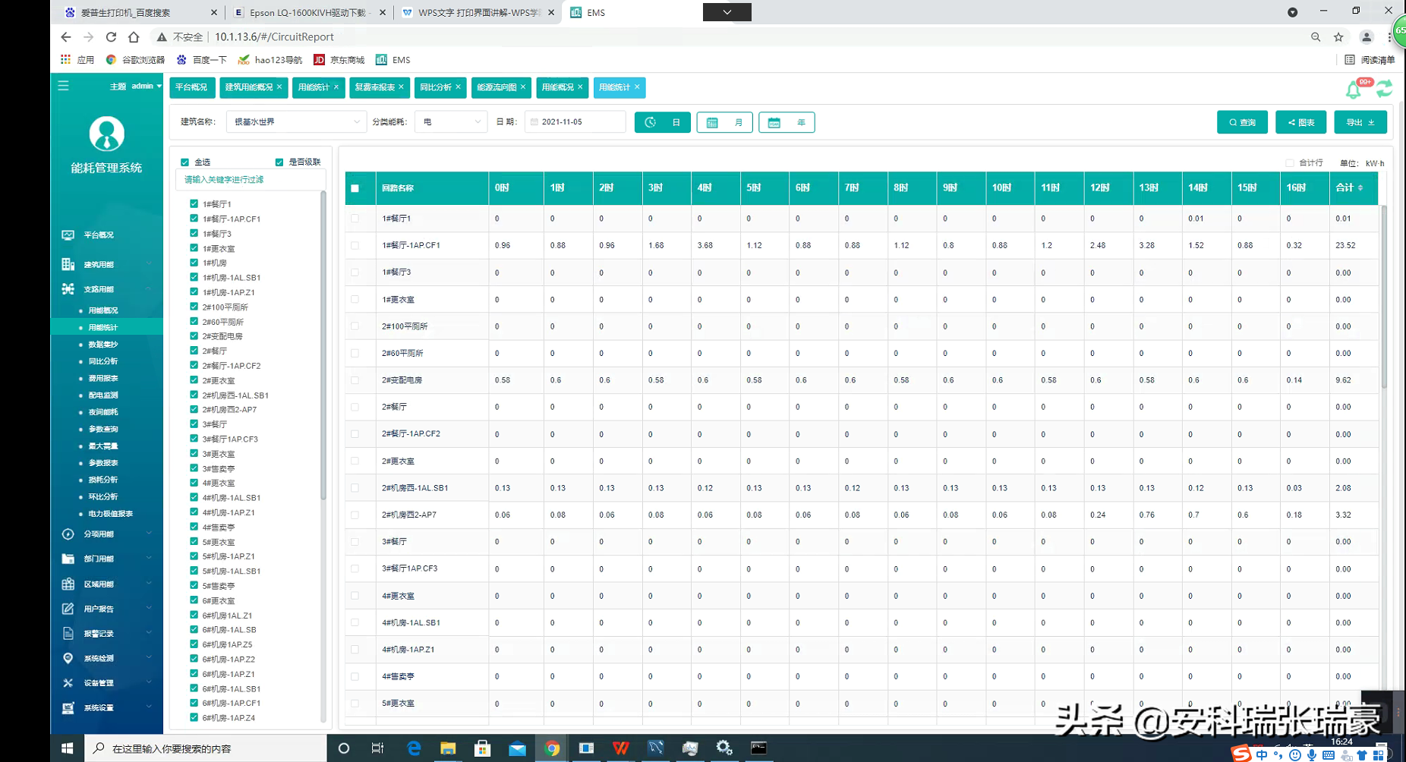Collapse the sidebar with the hamburger icon
Viewport: 1406px width, 762px height.
(63, 86)
